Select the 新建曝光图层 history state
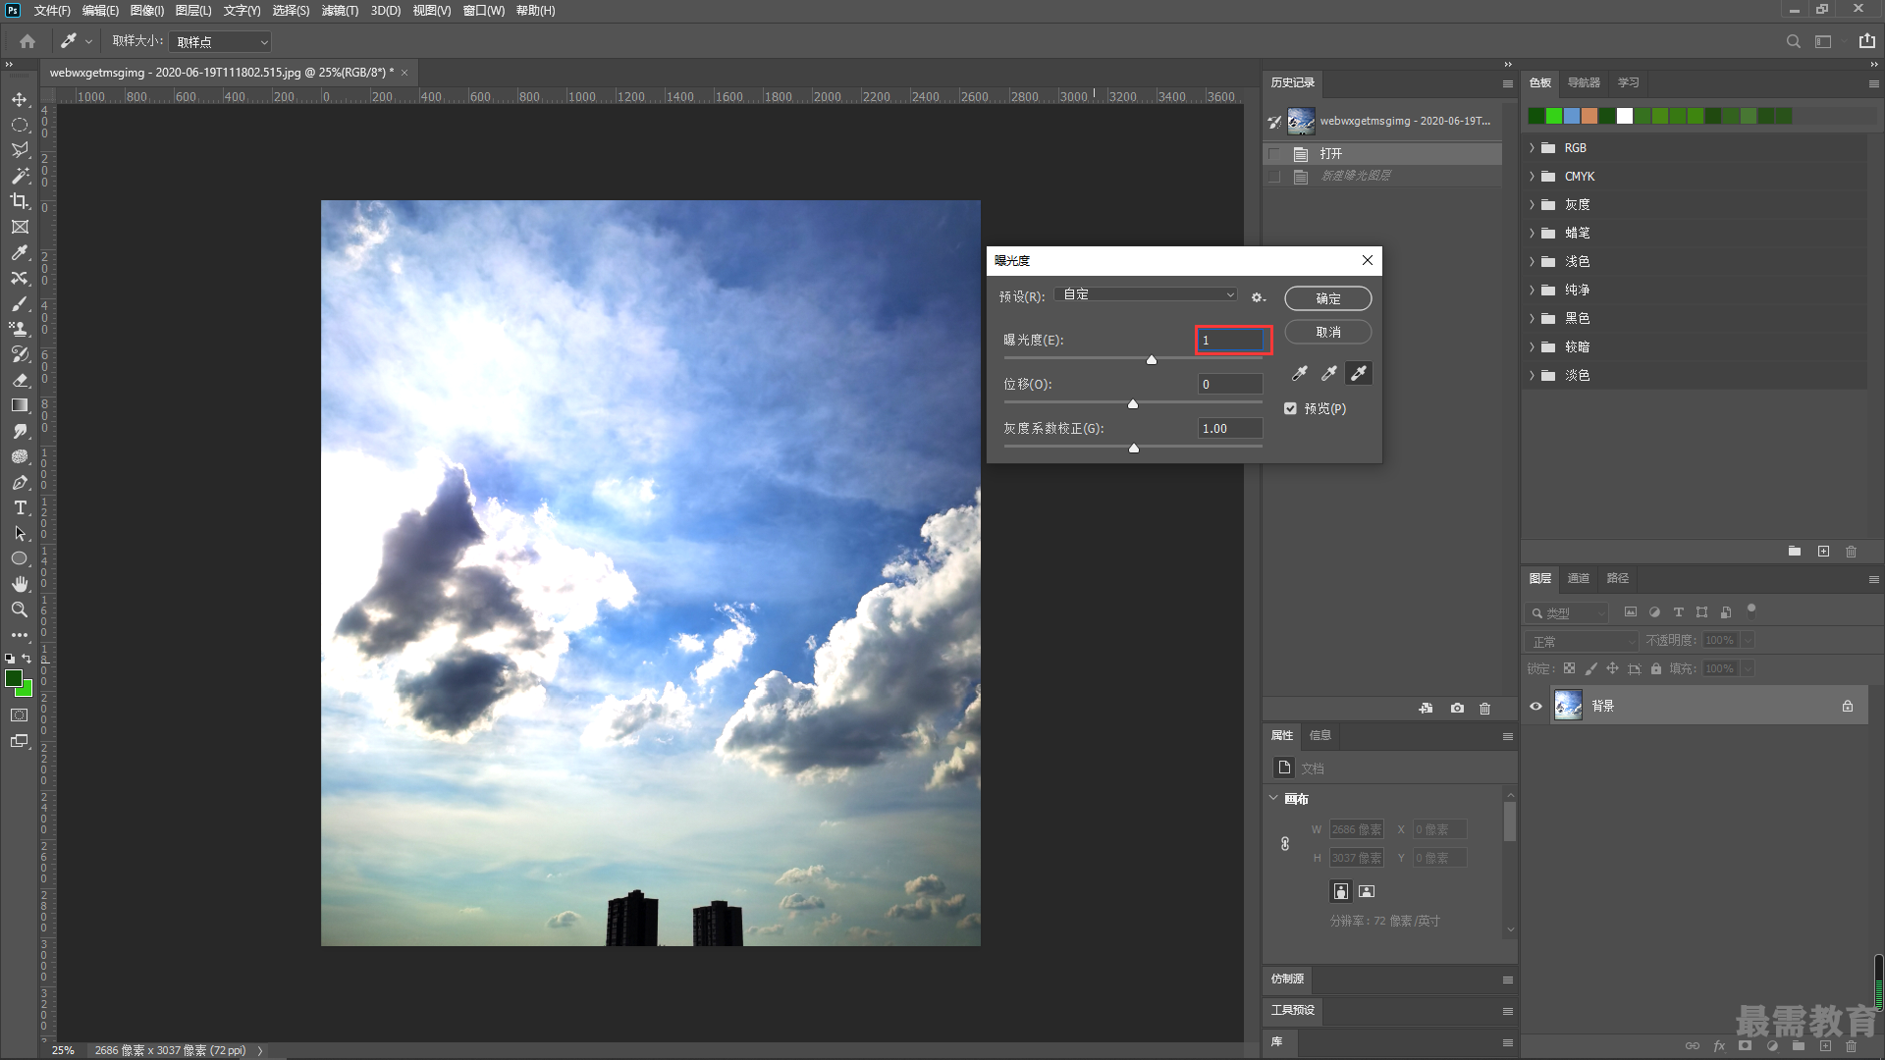 (1382, 176)
